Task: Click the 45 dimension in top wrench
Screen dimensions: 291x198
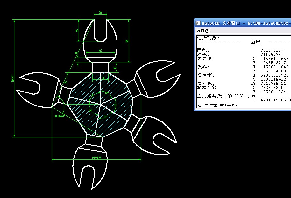Action: coord(100,51)
